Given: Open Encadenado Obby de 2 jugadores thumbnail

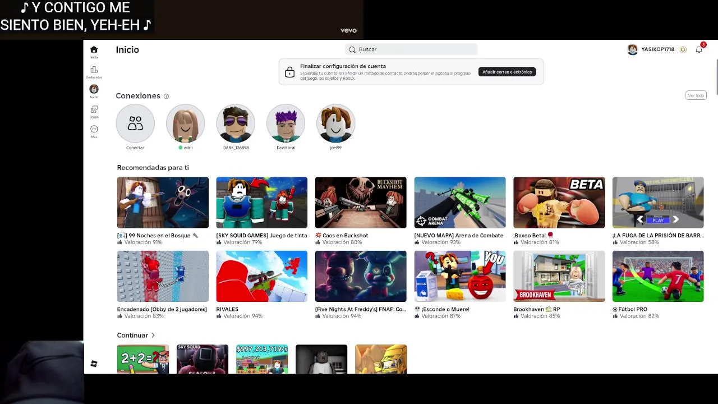Looking at the screenshot, I should pos(163,276).
